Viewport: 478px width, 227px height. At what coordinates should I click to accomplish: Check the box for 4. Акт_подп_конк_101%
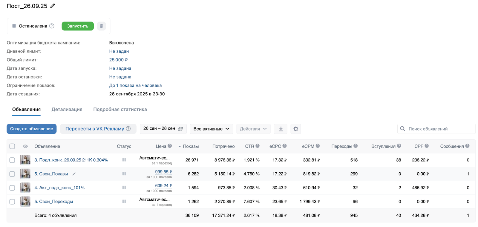[x=12, y=188]
